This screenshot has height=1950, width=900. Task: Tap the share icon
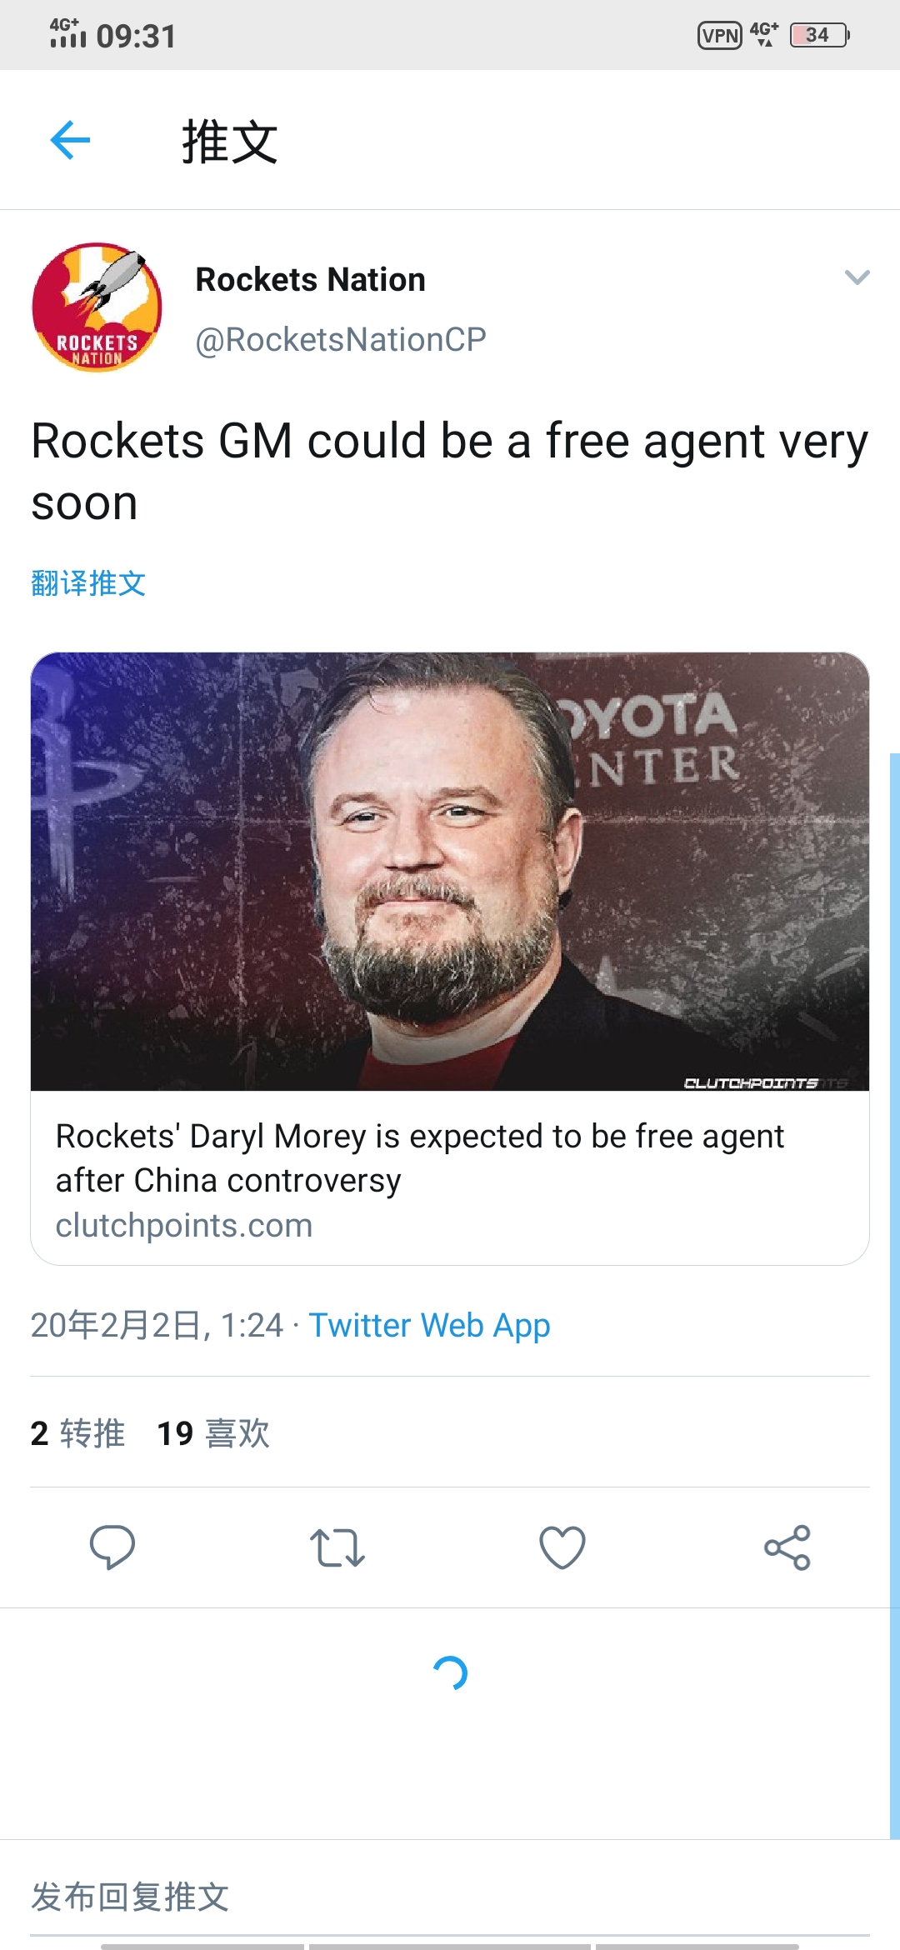(787, 1547)
